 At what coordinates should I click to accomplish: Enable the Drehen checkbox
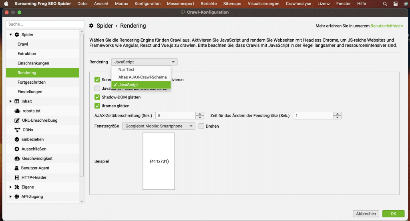[201, 126]
